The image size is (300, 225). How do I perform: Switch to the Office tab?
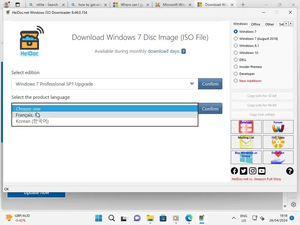[x=255, y=24]
